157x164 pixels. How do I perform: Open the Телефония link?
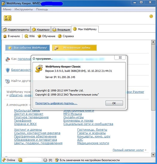coord(23,121)
